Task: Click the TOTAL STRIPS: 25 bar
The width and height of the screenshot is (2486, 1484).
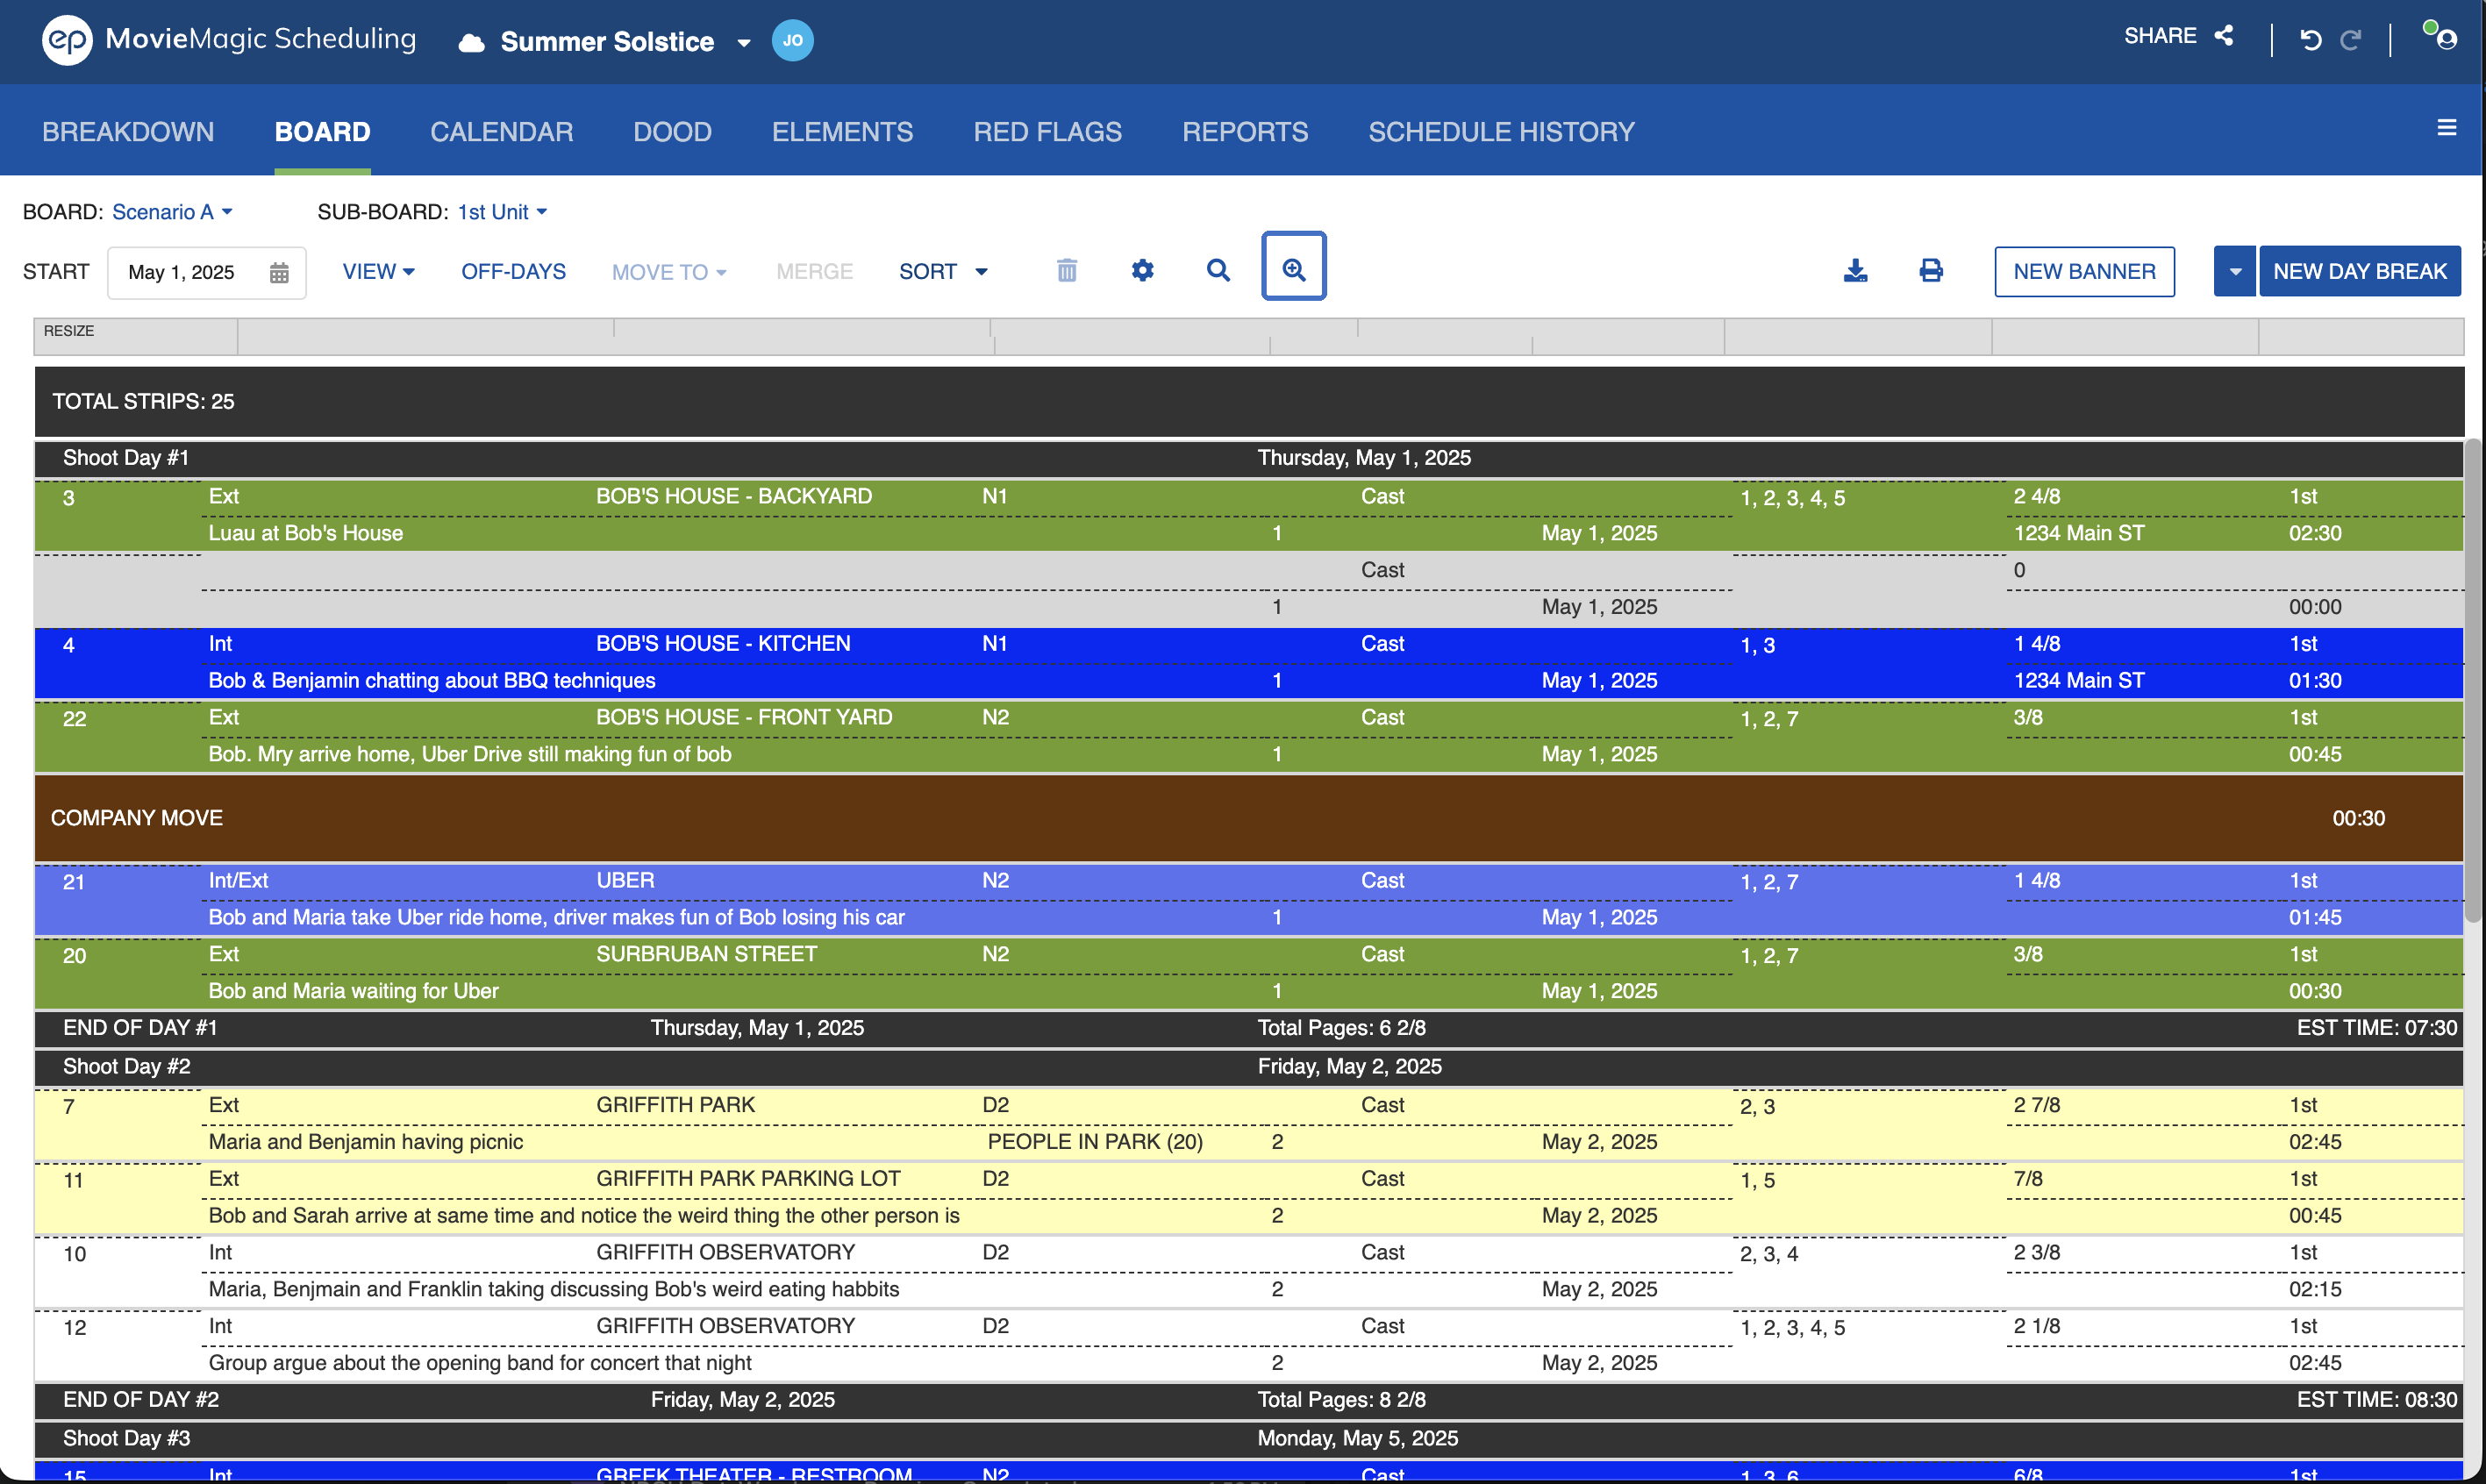Action: pos(1248,402)
